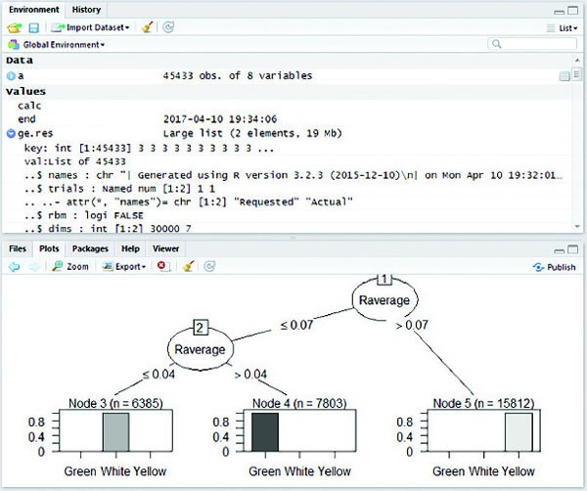587x491 pixels.
Task: Clear all plots with the broom icon
Action: [x=186, y=266]
